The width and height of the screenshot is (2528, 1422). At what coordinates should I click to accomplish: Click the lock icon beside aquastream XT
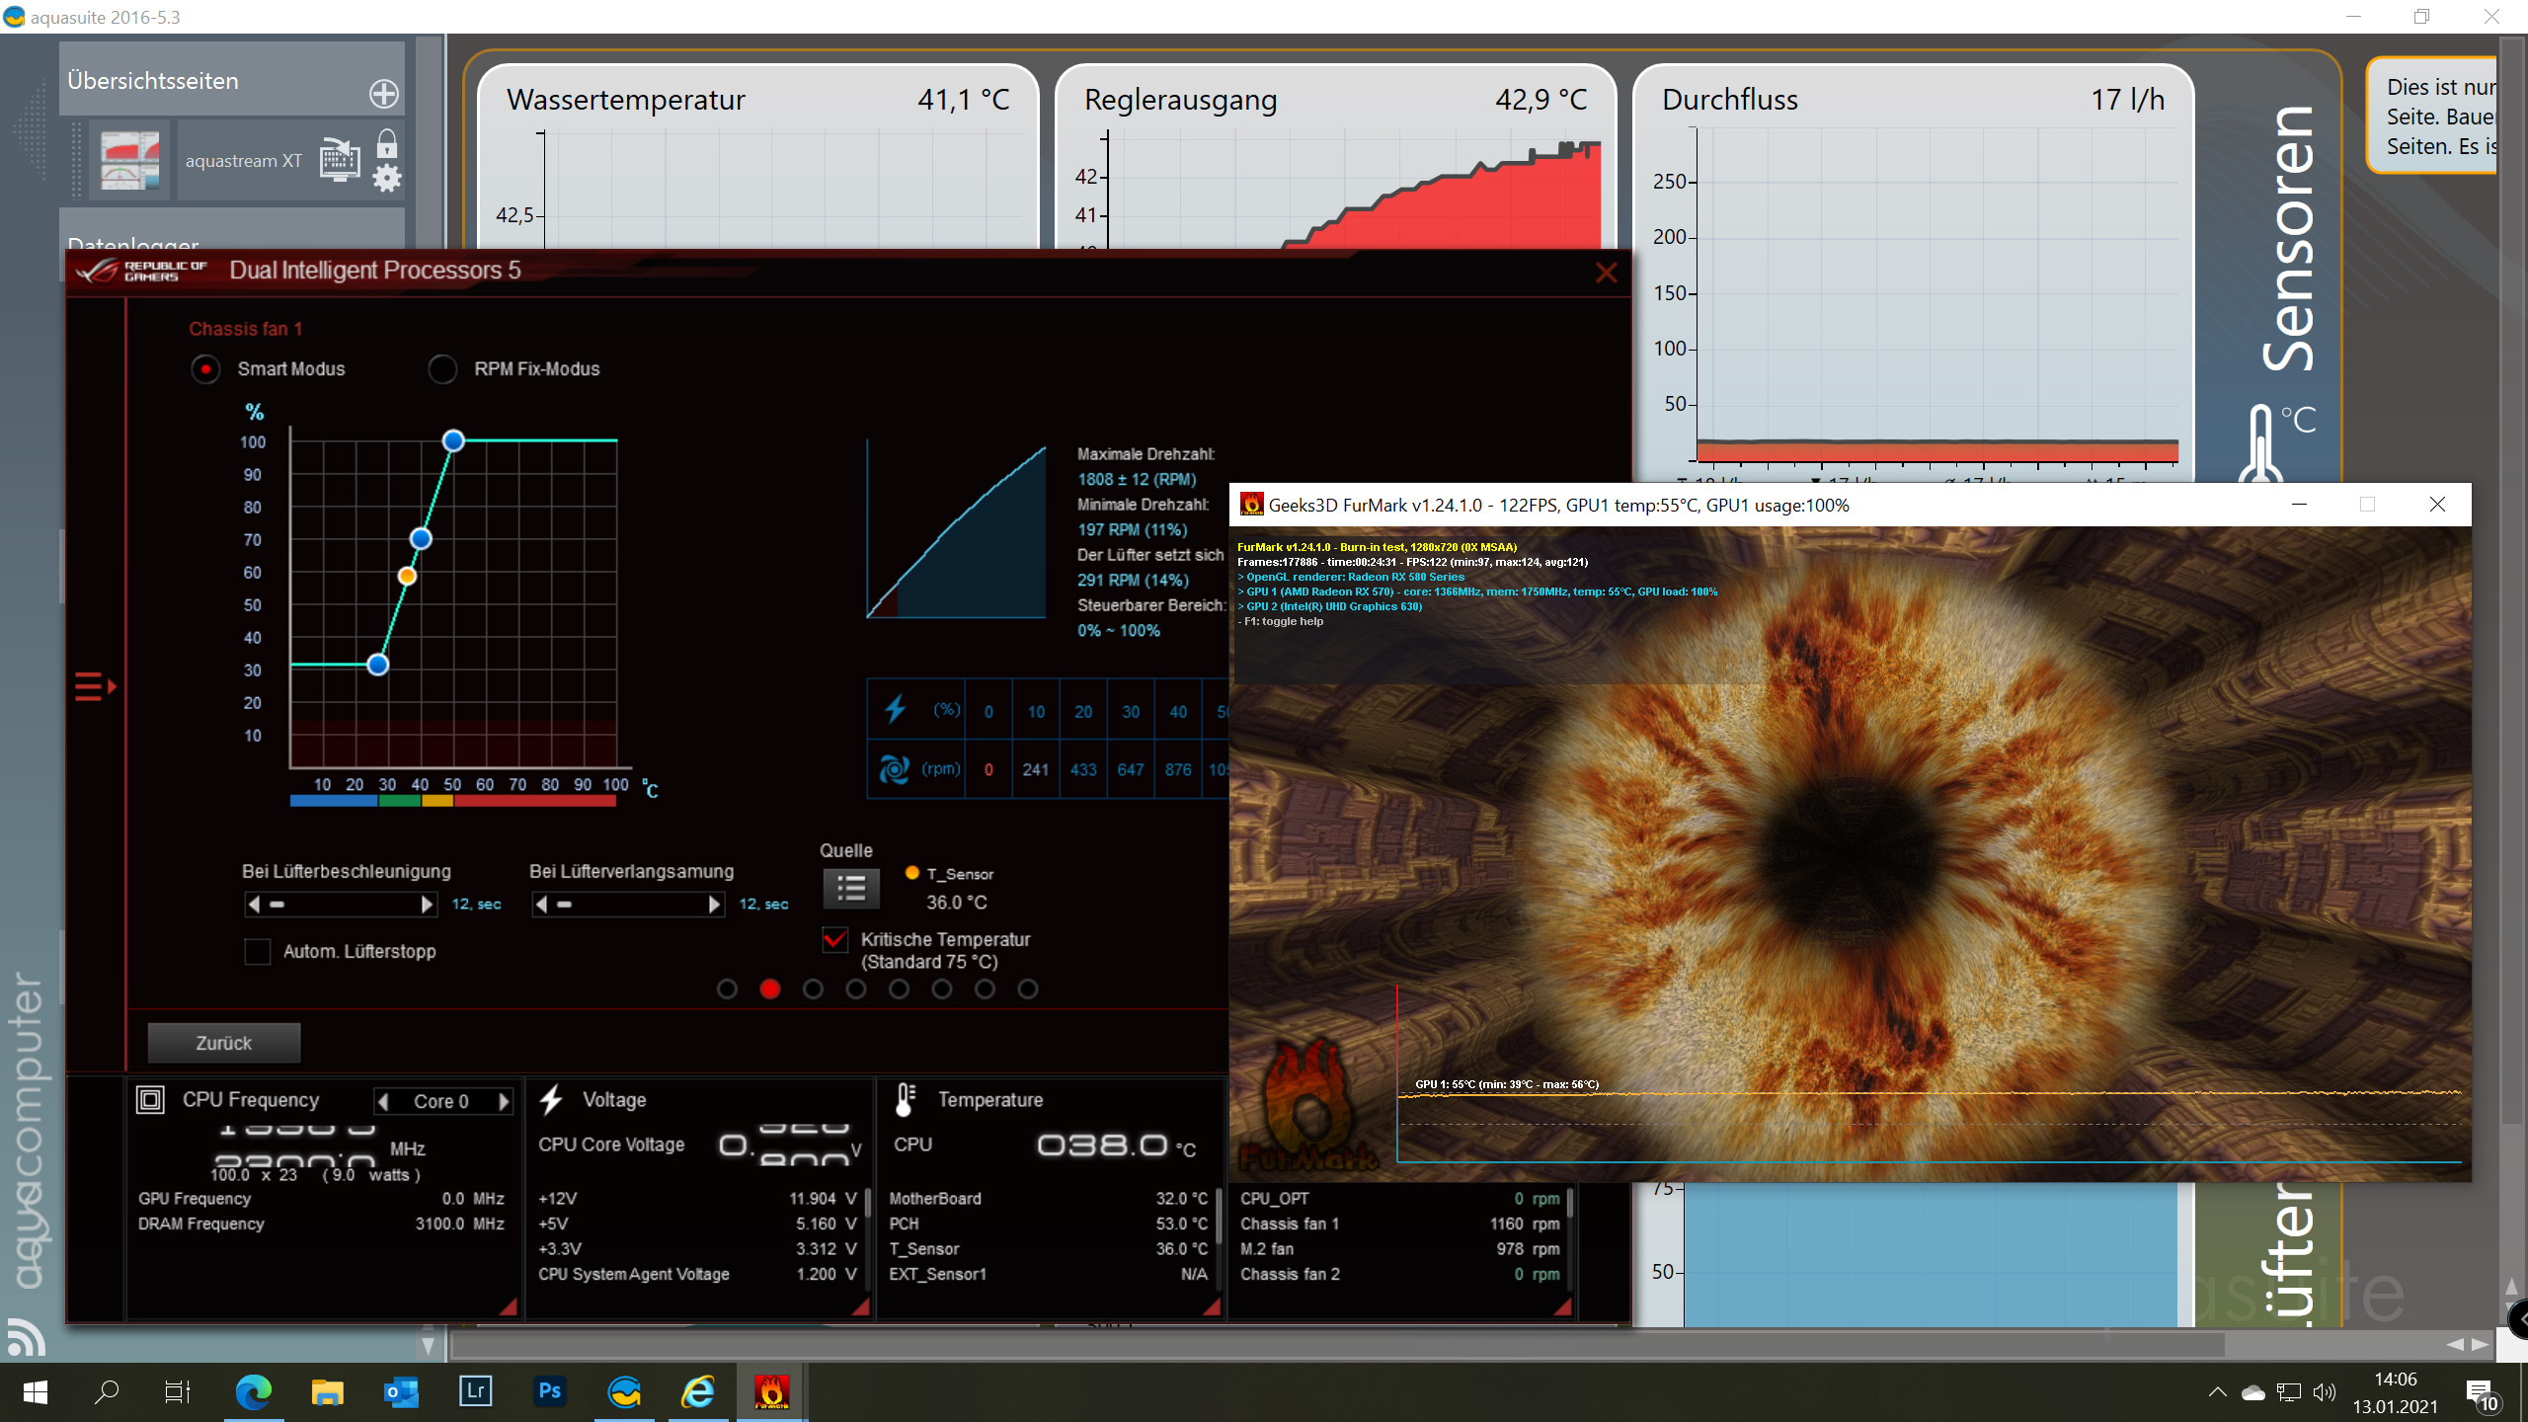pyautogui.click(x=387, y=145)
